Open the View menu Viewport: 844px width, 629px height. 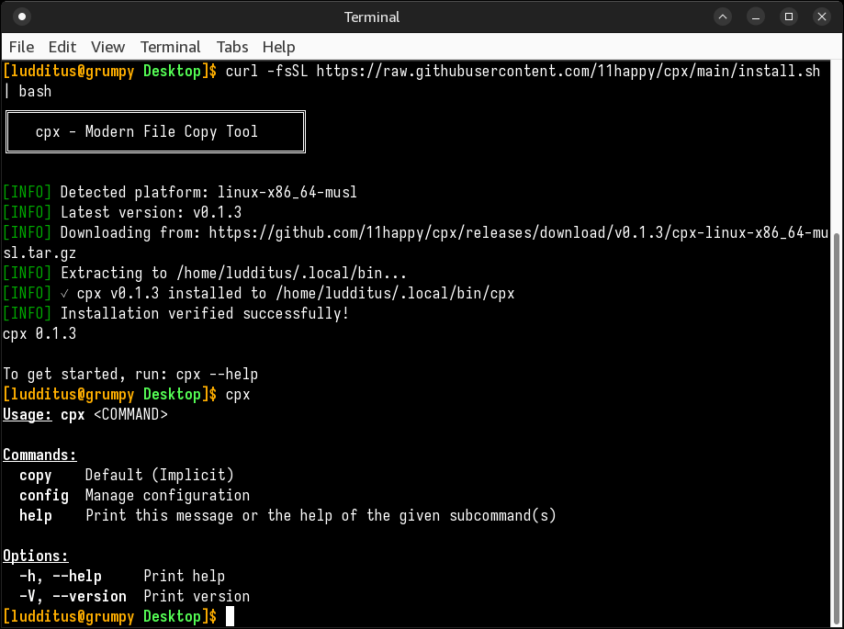(x=107, y=47)
